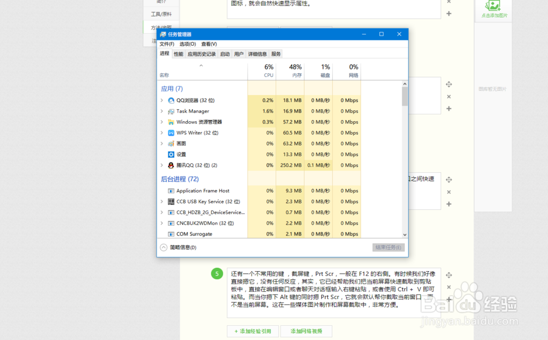Click the 点击添加图片 add image icon
The image size is (548, 340).
(492, 8)
